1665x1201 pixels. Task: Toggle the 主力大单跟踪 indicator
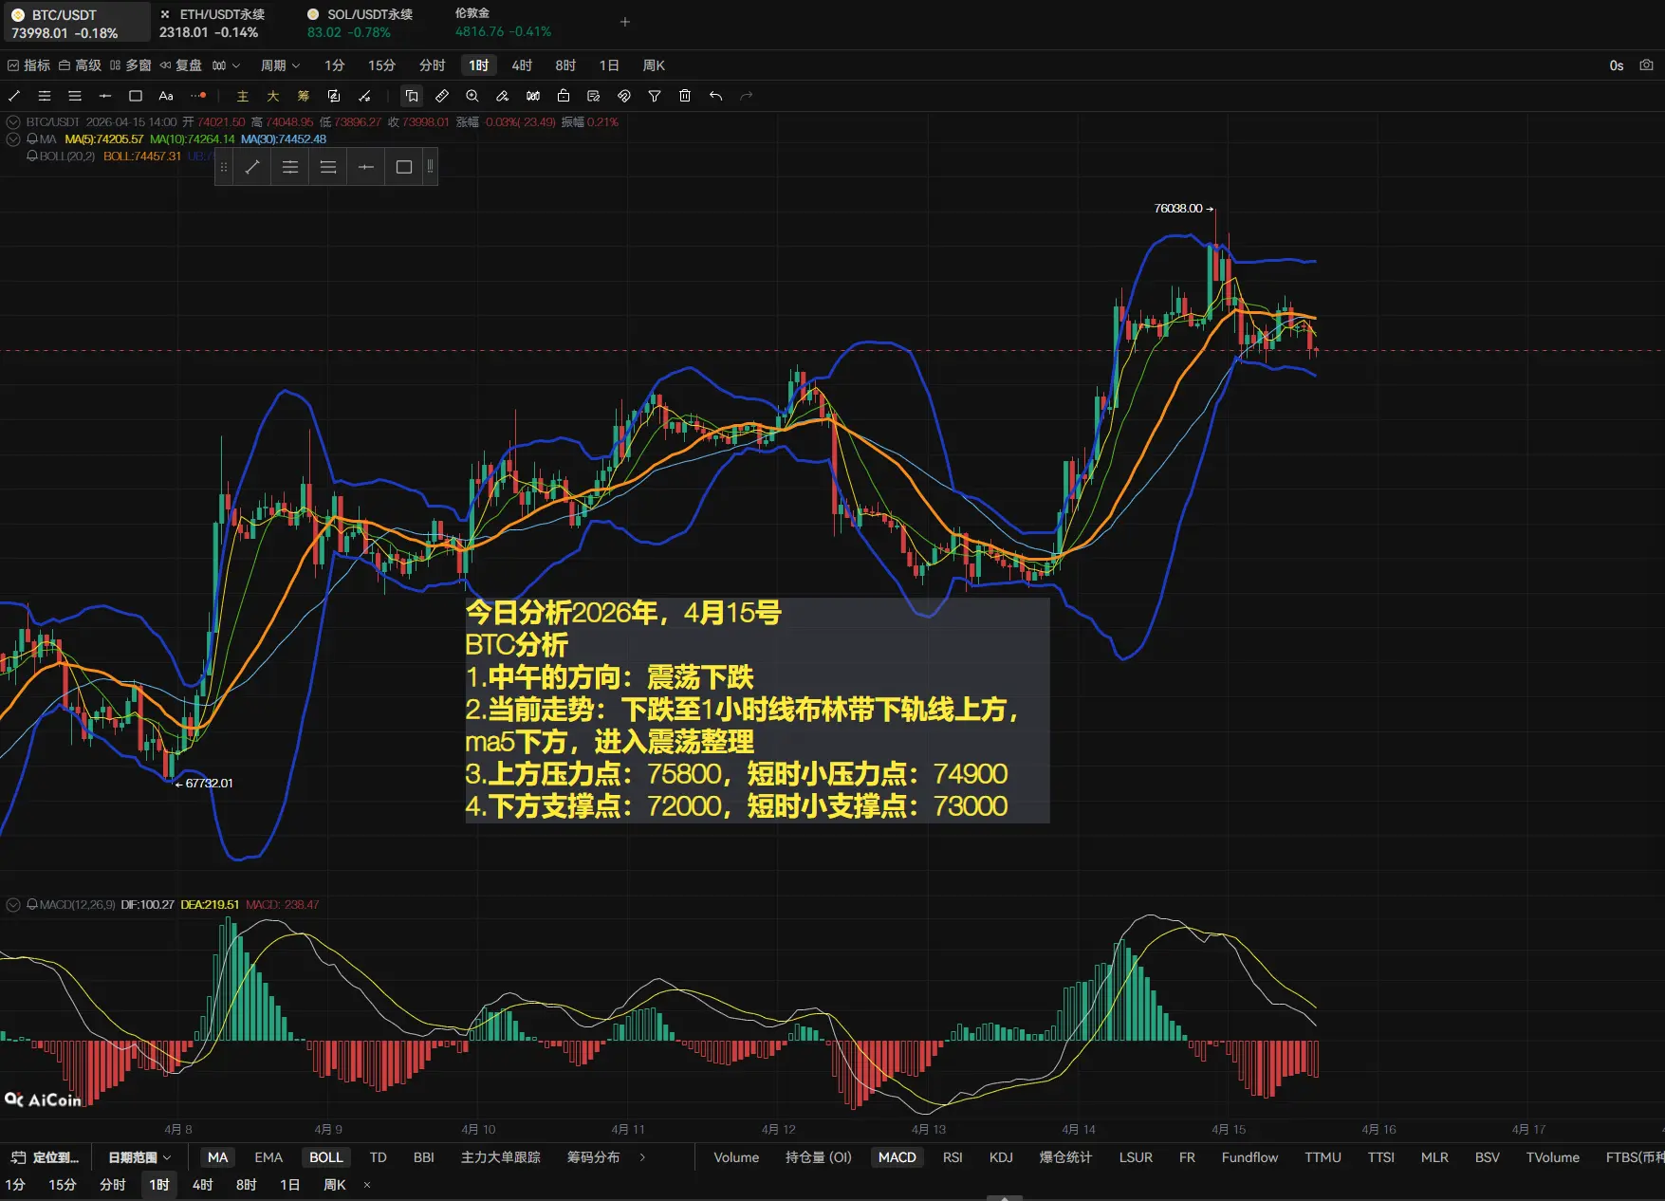coord(501,1157)
